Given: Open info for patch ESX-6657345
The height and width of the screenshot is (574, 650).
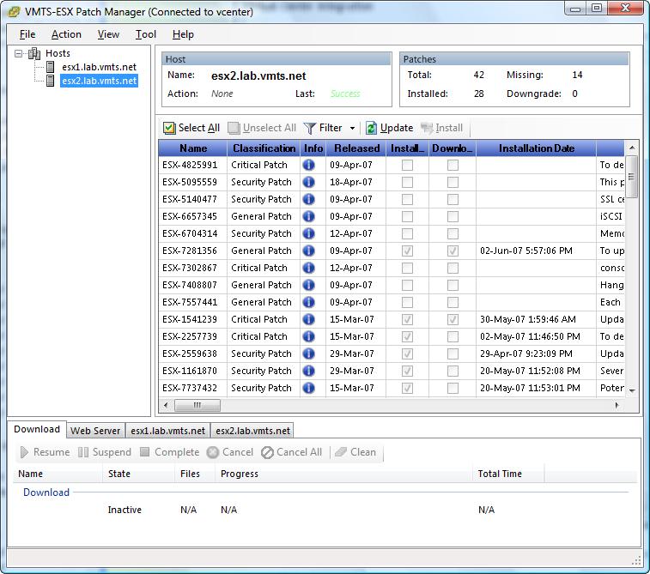Looking at the screenshot, I should tap(308, 216).
